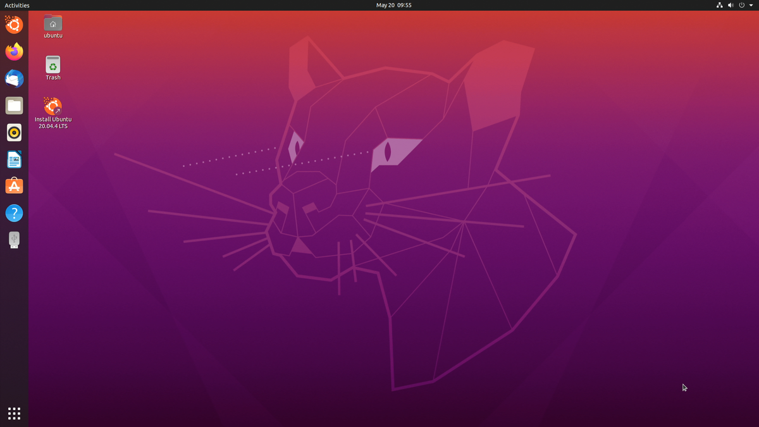Open the Files manager in dock
Image resolution: width=759 pixels, height=427 pixels.
tap(14, 106)
